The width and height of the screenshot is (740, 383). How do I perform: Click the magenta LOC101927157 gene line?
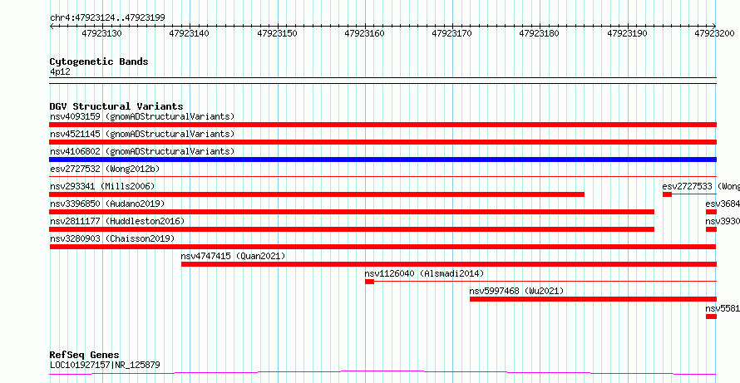382,373
